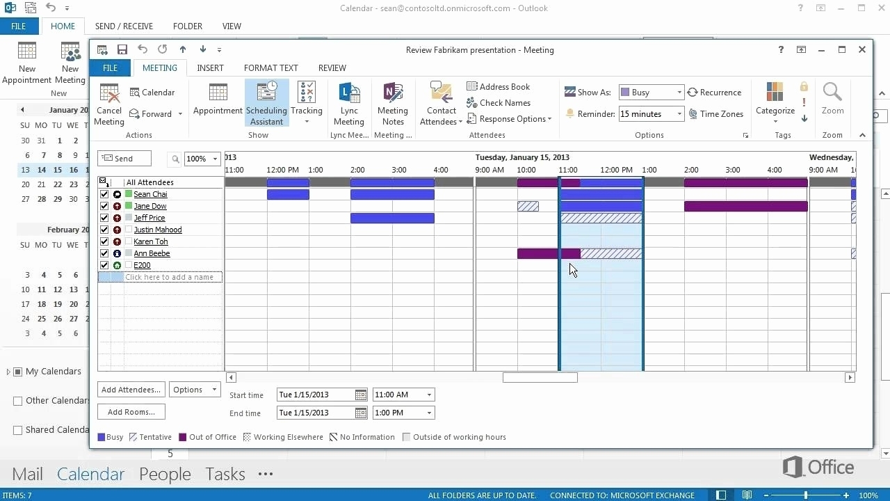The height and width of the screenshot is (501, 890).
Task: Open Calendar from Actions group
Action: pos(152,93)
